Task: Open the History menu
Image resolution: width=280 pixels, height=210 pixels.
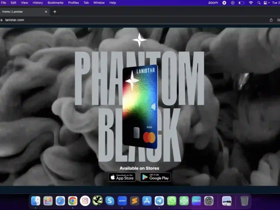Action: tap(38, 3)
